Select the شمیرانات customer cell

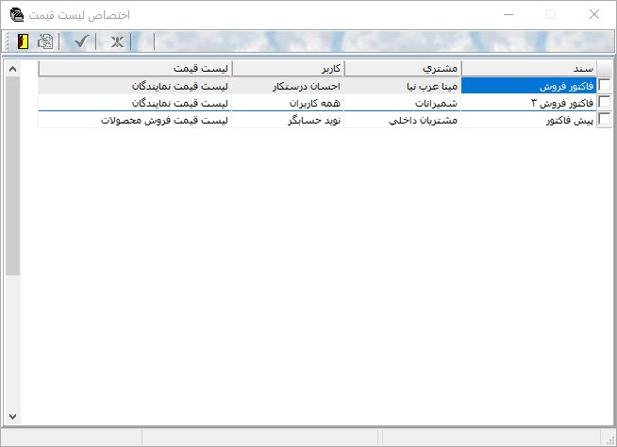[x=403, y=103]
